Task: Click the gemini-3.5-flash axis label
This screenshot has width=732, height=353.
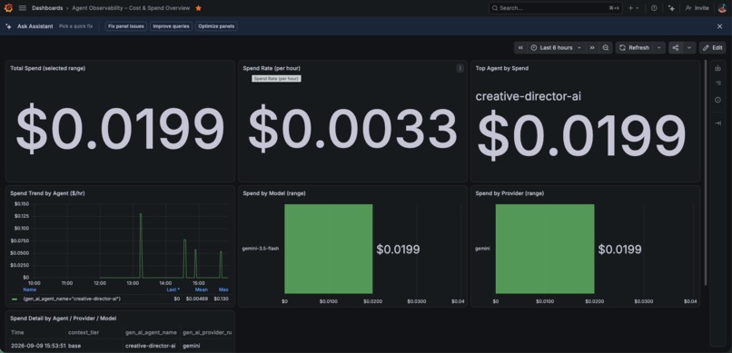Action: (x=260, y=249)
